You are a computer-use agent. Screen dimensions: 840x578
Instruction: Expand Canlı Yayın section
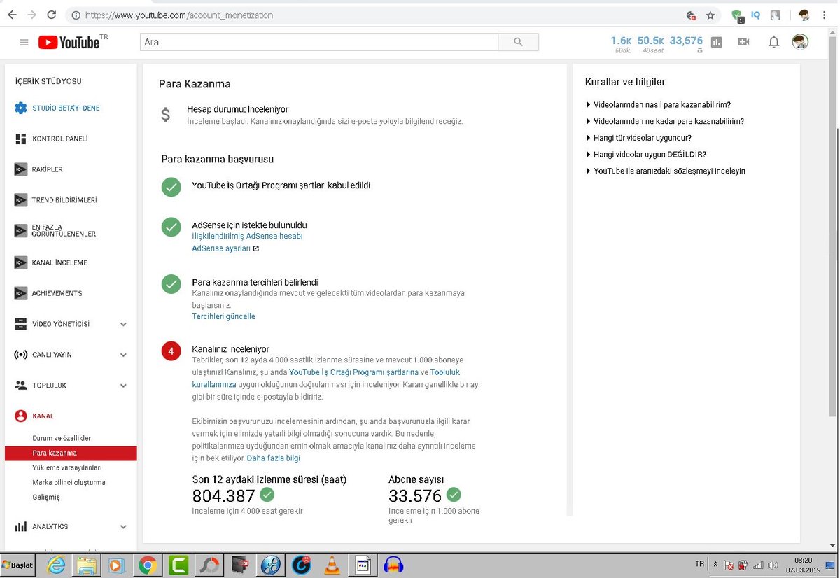pyautogui.click(x=123, y=355)
